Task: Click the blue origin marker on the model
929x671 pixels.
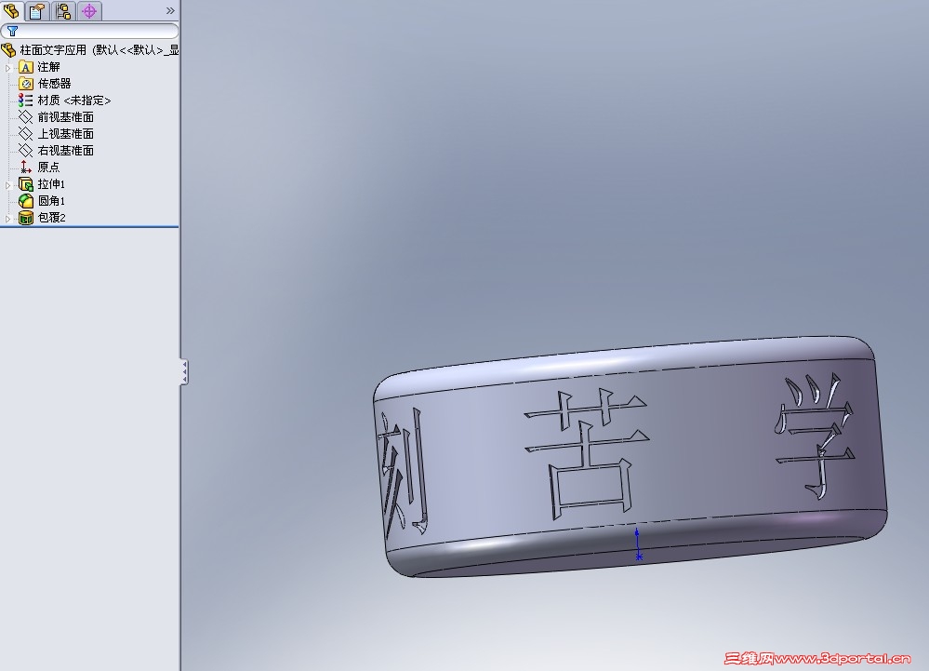Action: (x=638, y=544)
